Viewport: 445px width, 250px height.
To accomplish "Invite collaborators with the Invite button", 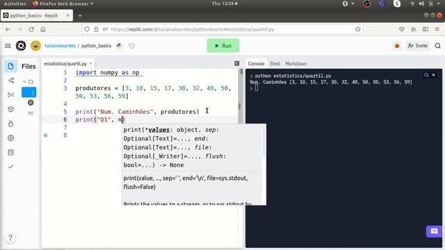I will tap(417, 46).
